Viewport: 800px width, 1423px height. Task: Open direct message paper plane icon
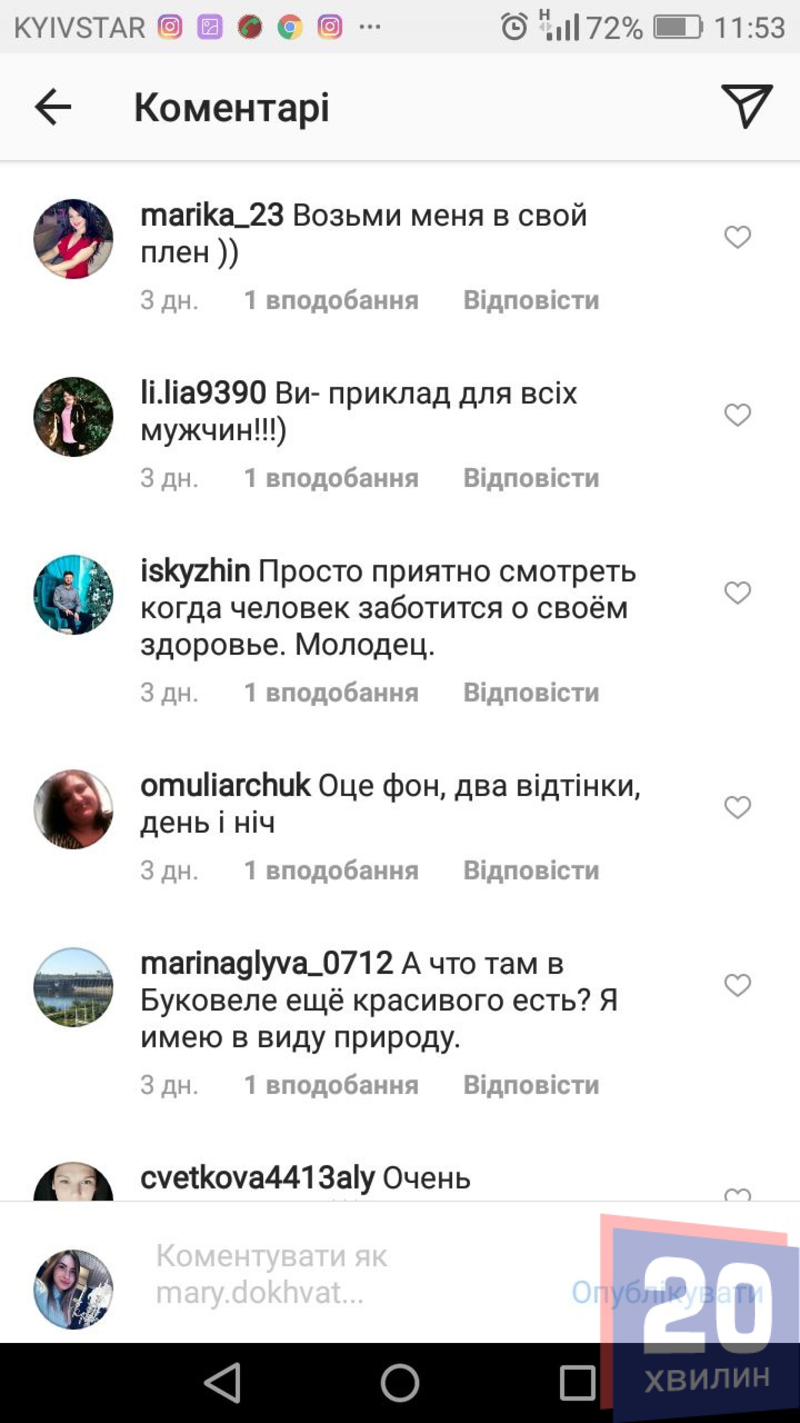point(747,106)
